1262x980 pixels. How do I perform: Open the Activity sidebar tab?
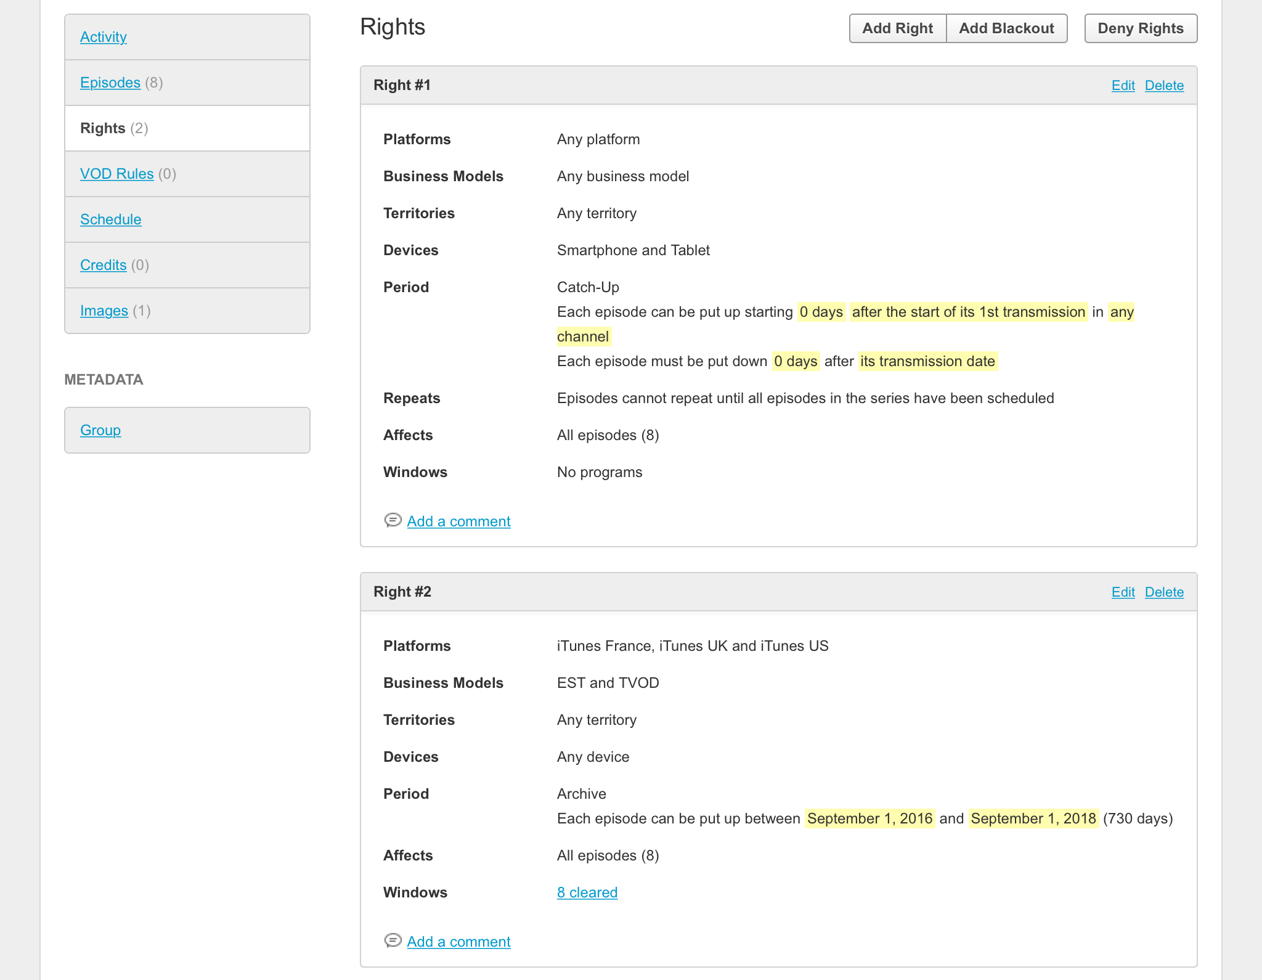tap(103, 37)
